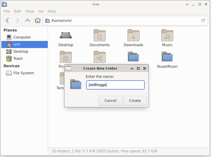Open Trash in Places sidebar

(x=18, y=58)
